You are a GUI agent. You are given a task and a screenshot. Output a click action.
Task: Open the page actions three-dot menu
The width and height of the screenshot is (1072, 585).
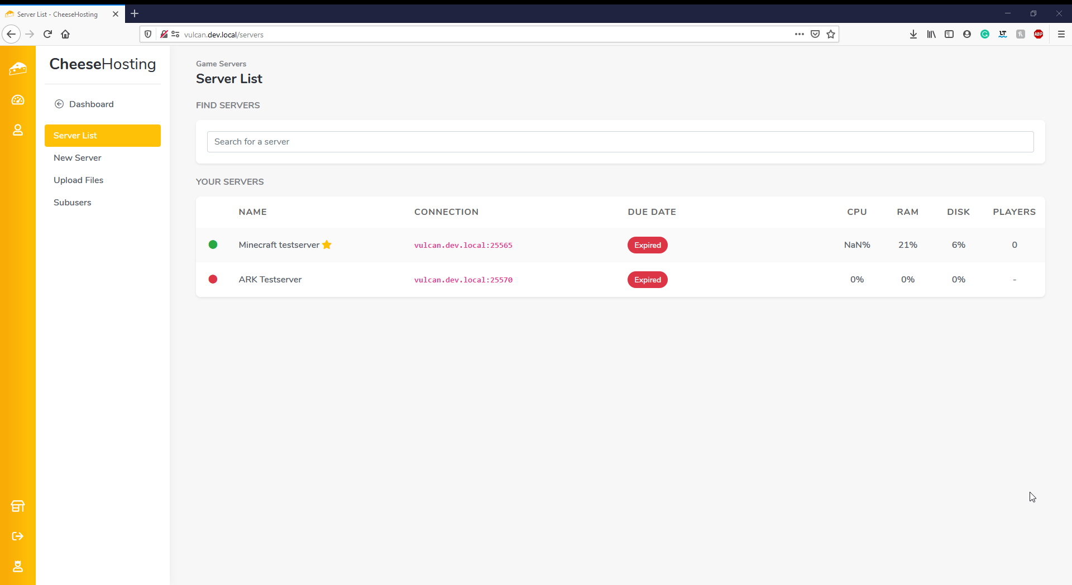pyautogui.click(x=800, y=34)
